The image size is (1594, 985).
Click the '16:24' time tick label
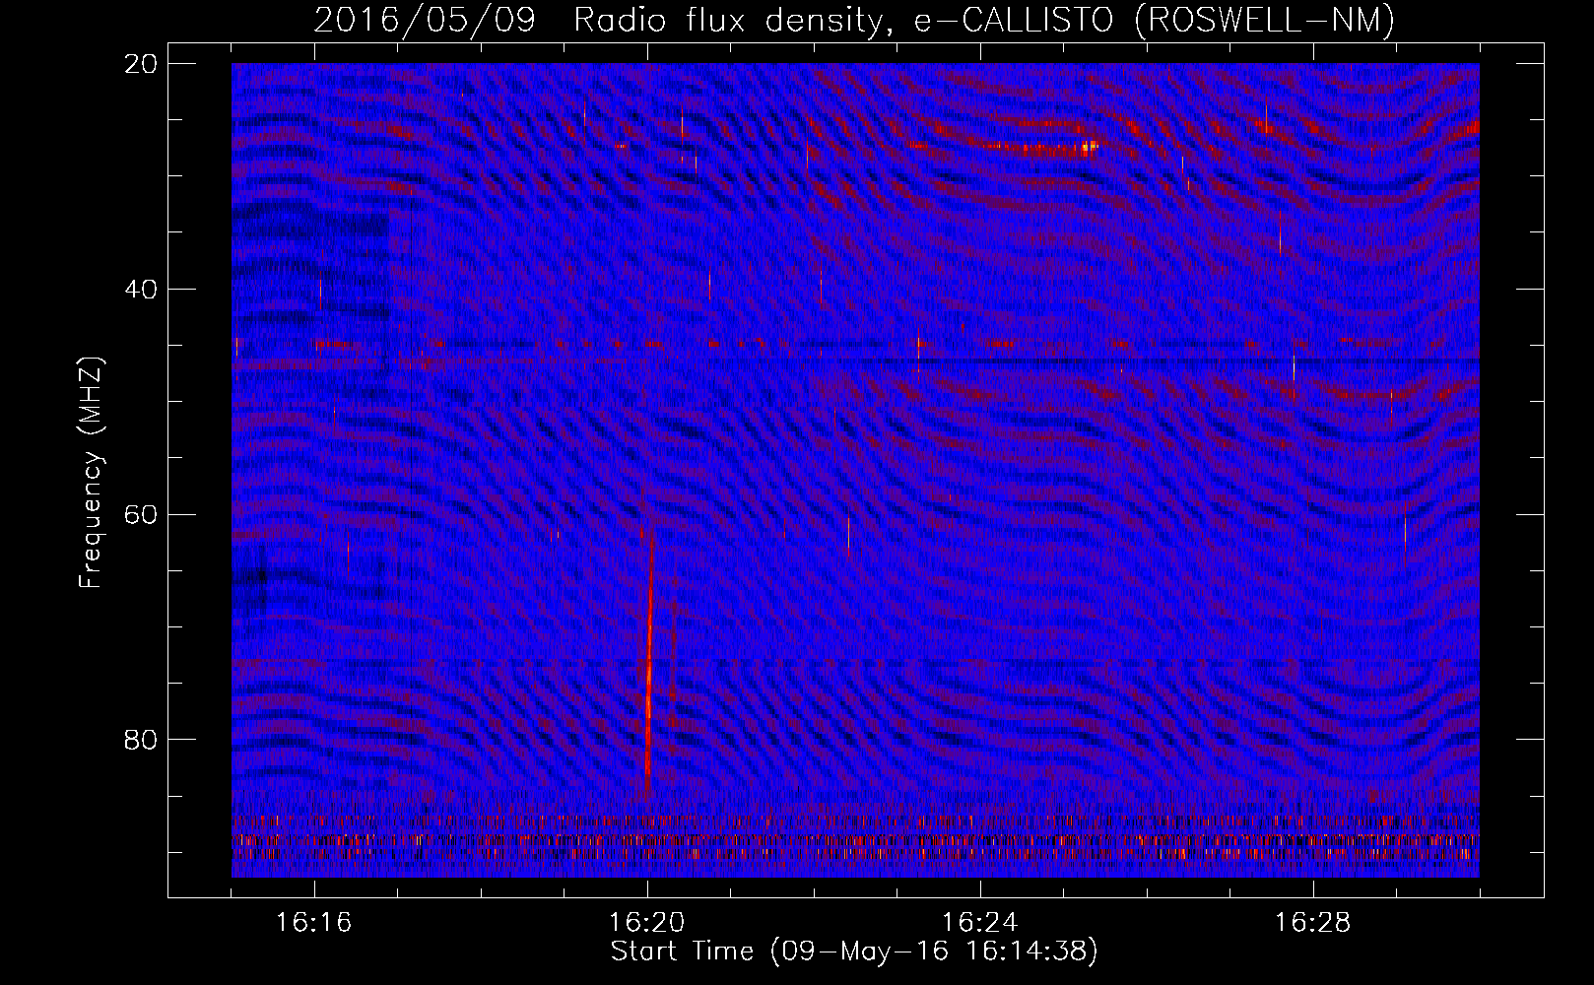[x=980, y=923]
